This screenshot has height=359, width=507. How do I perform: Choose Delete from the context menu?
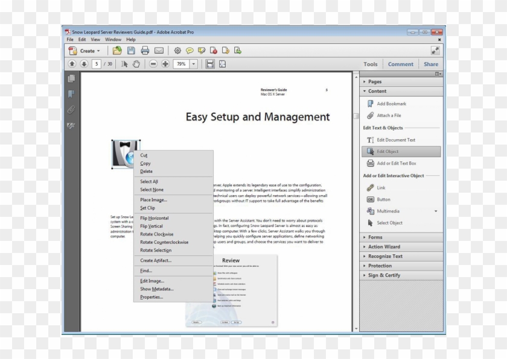(x=174, y=171)
